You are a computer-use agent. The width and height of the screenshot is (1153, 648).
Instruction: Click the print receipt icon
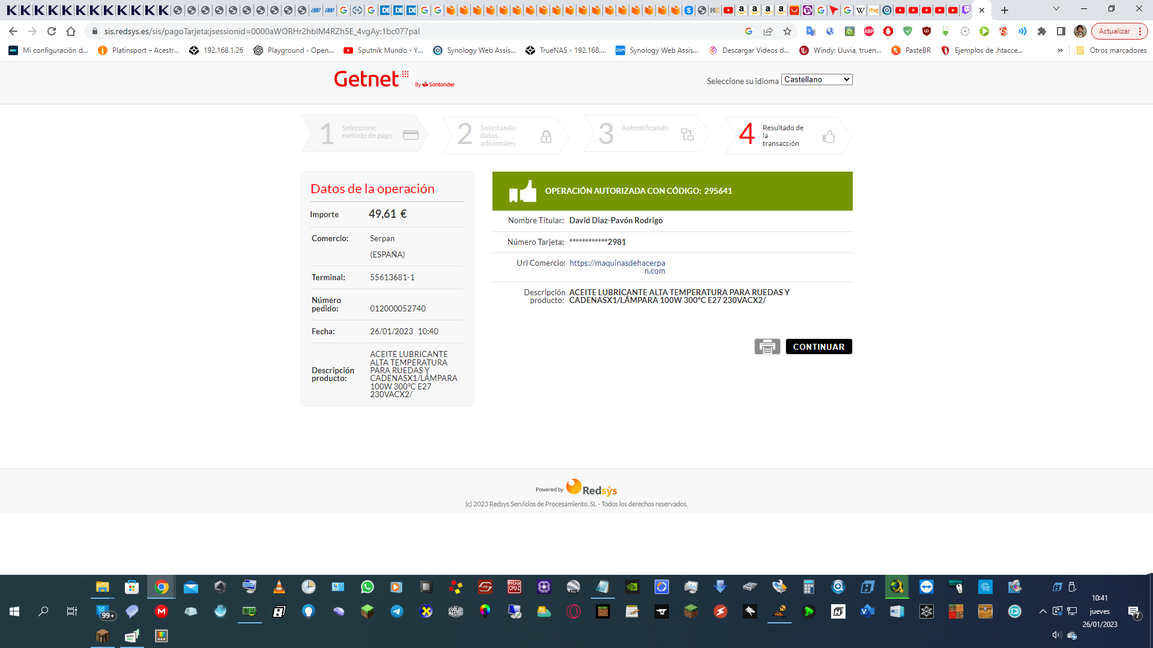point(767,347)
